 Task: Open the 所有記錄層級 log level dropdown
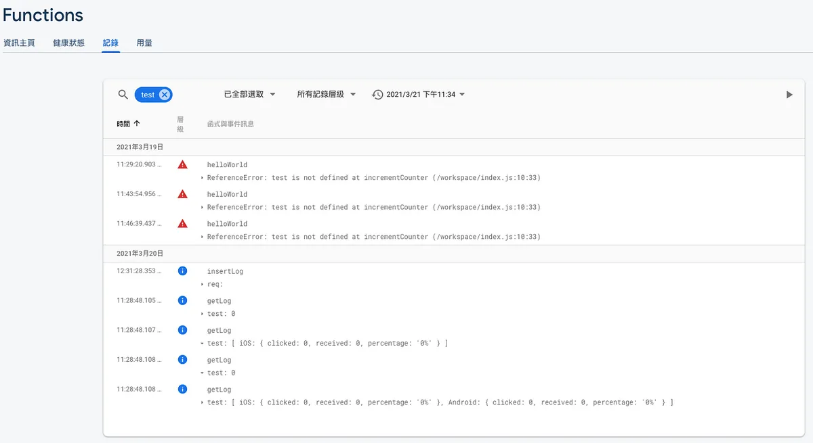(326, 95)
